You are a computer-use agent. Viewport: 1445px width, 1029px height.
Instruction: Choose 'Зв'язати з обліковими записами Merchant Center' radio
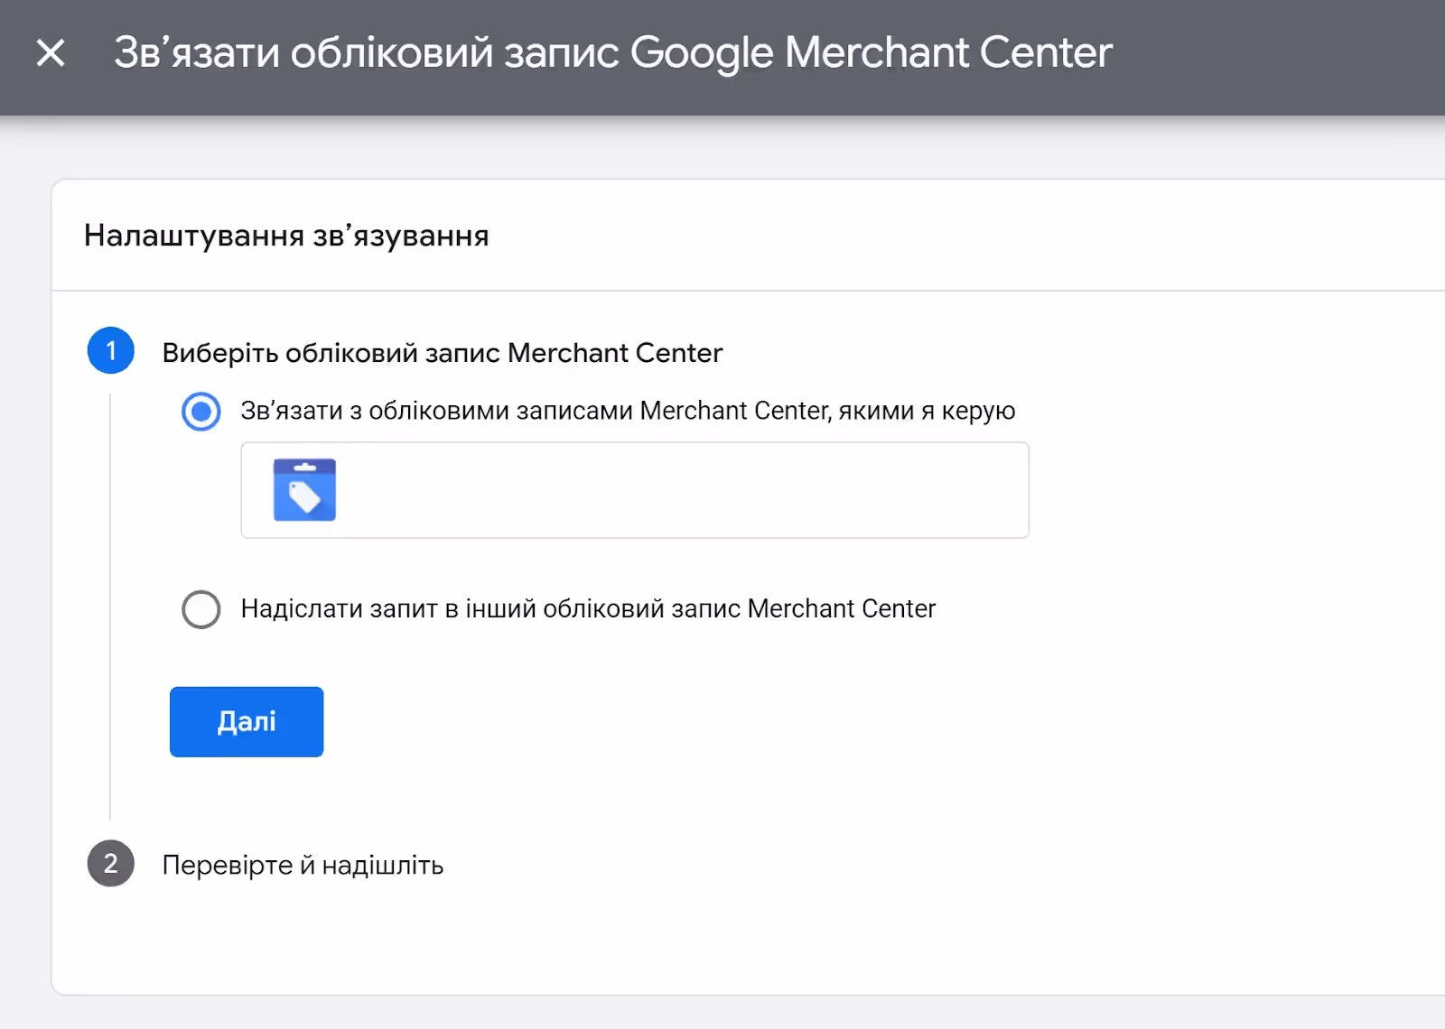(200, 412)
